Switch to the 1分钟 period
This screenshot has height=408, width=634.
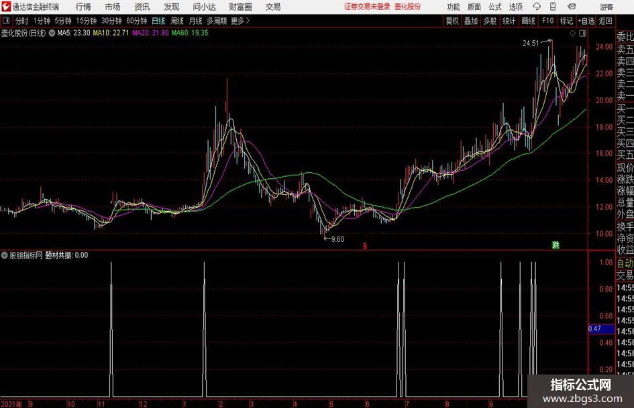[x=42, y=21]
